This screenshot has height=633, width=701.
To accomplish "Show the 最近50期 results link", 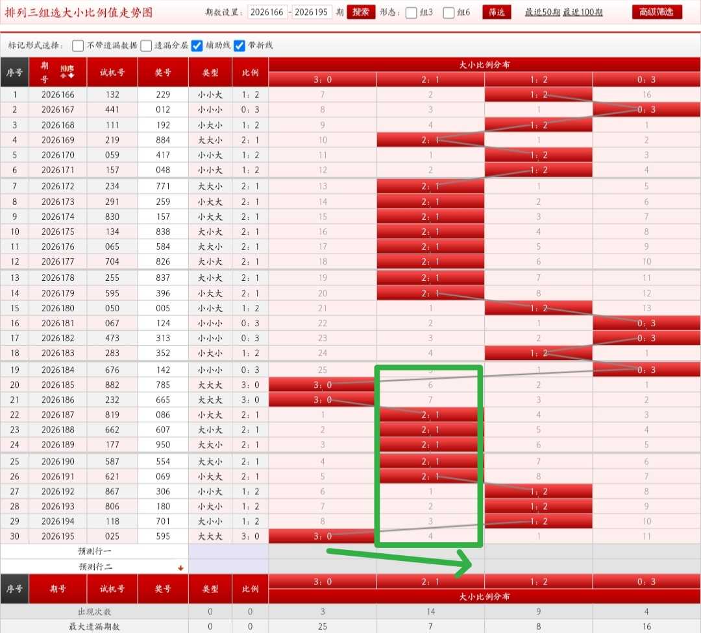I will (x=542, y=12).
